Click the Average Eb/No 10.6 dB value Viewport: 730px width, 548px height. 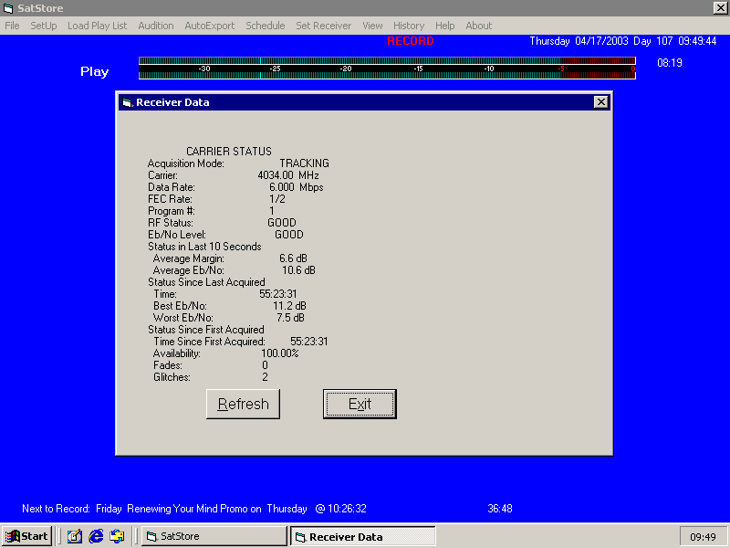(x=298, y=270)
